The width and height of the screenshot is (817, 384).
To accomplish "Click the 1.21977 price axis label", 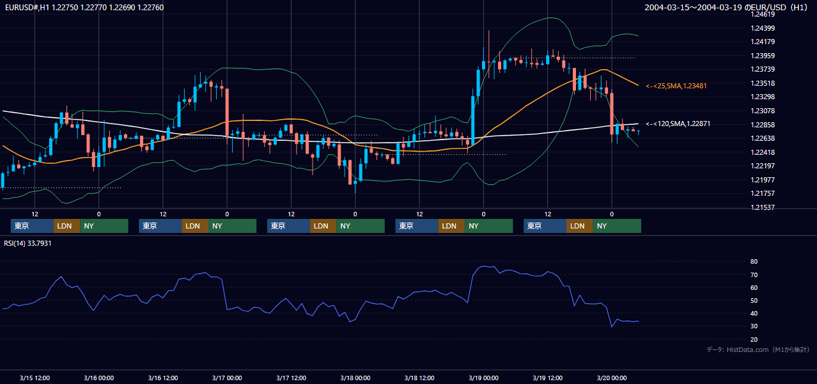I will pyautogui.click(x=763, y=180).
